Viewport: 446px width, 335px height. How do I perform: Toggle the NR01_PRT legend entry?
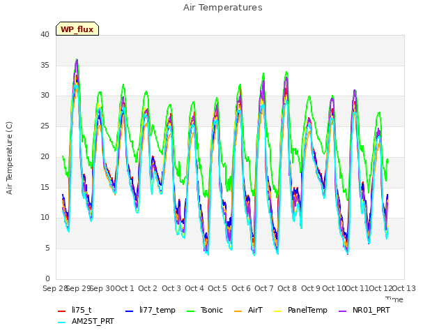364,310
